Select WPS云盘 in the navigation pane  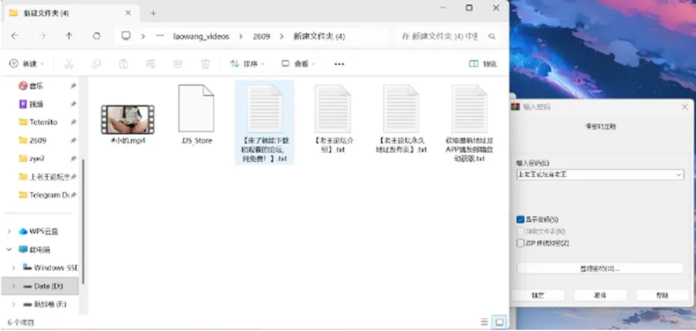(x=43, y=231)
